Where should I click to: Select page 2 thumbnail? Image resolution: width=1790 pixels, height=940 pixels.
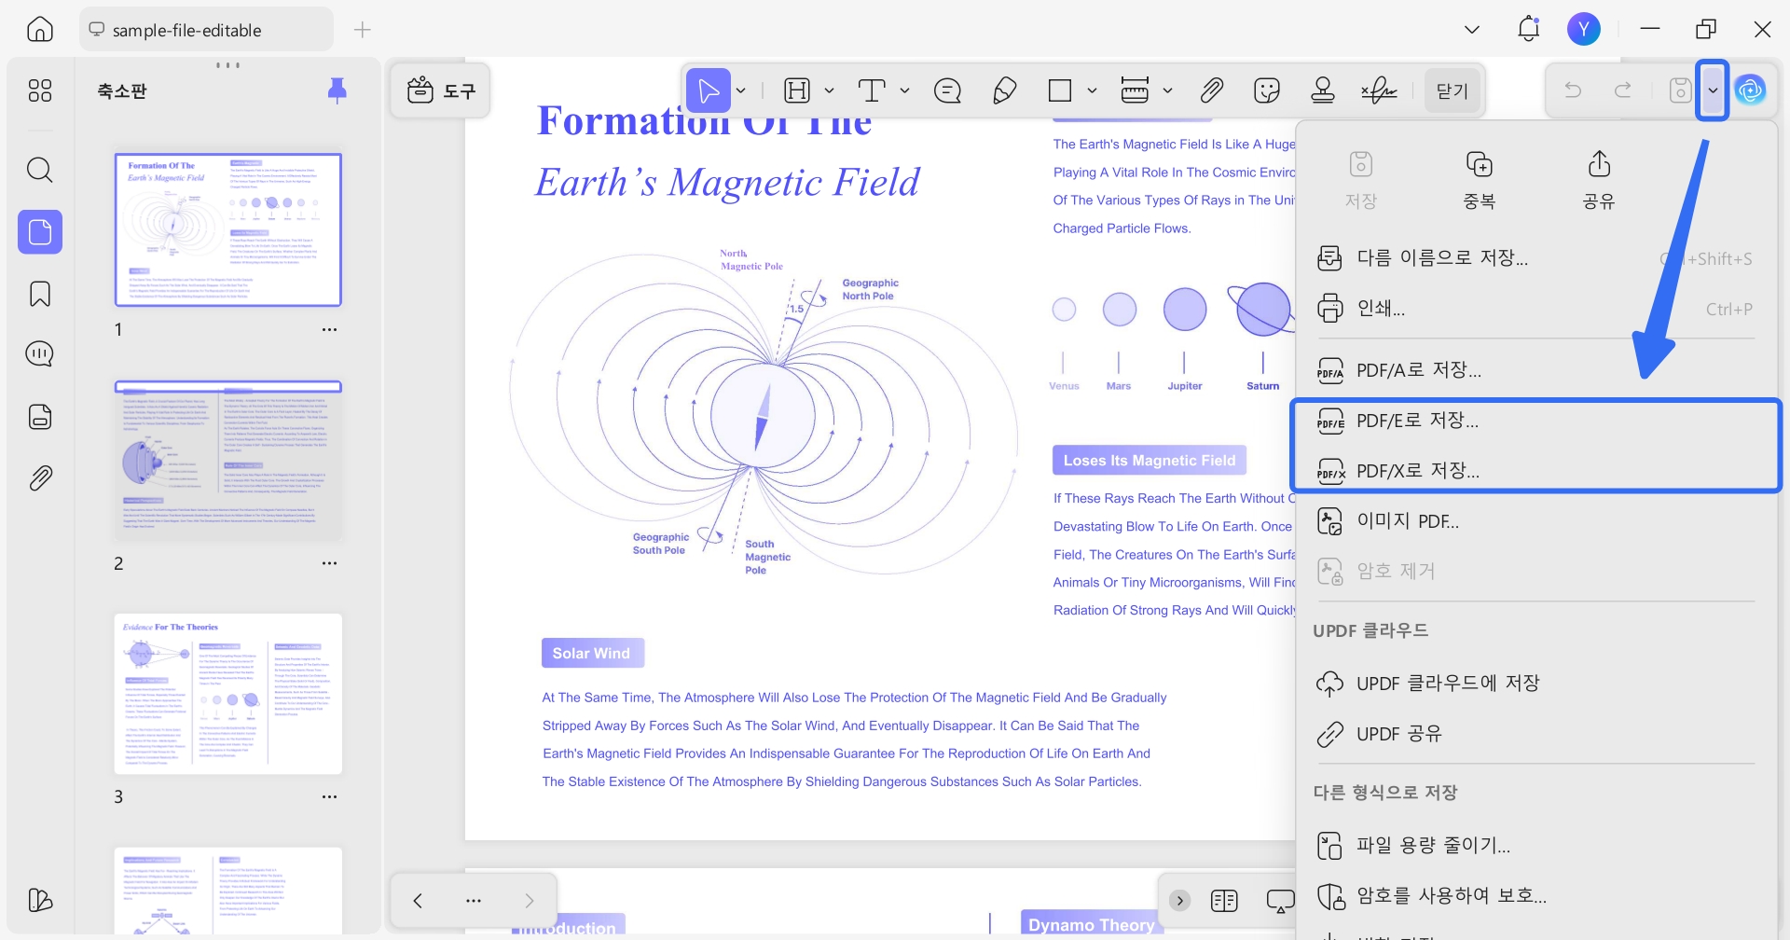tap(228, 461)
